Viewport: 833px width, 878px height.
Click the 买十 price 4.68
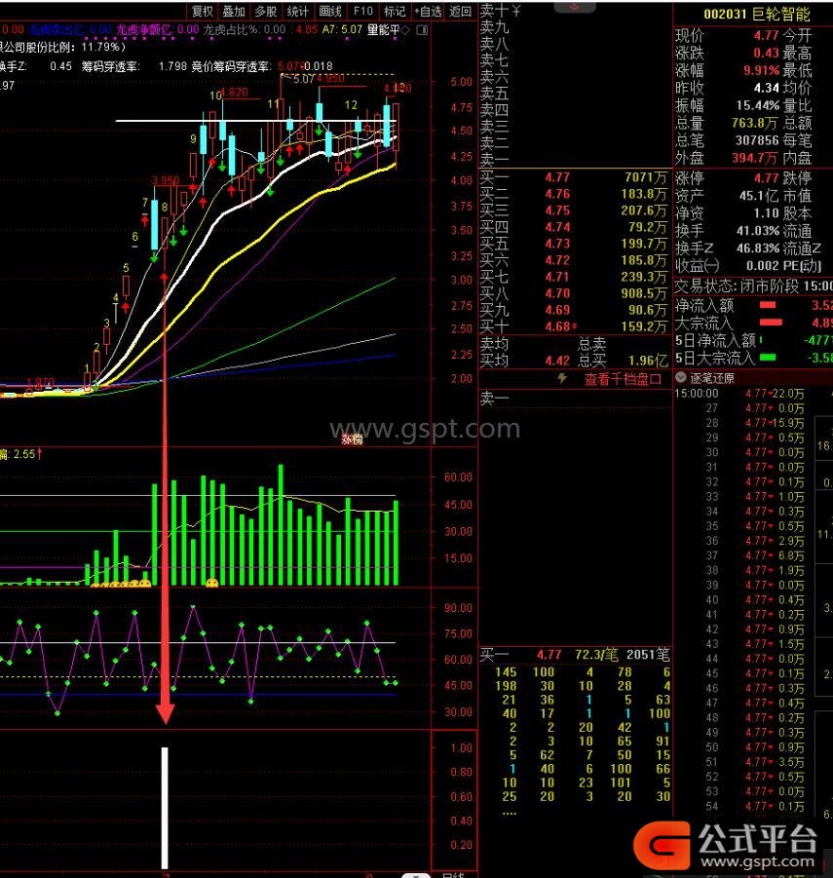557,326
